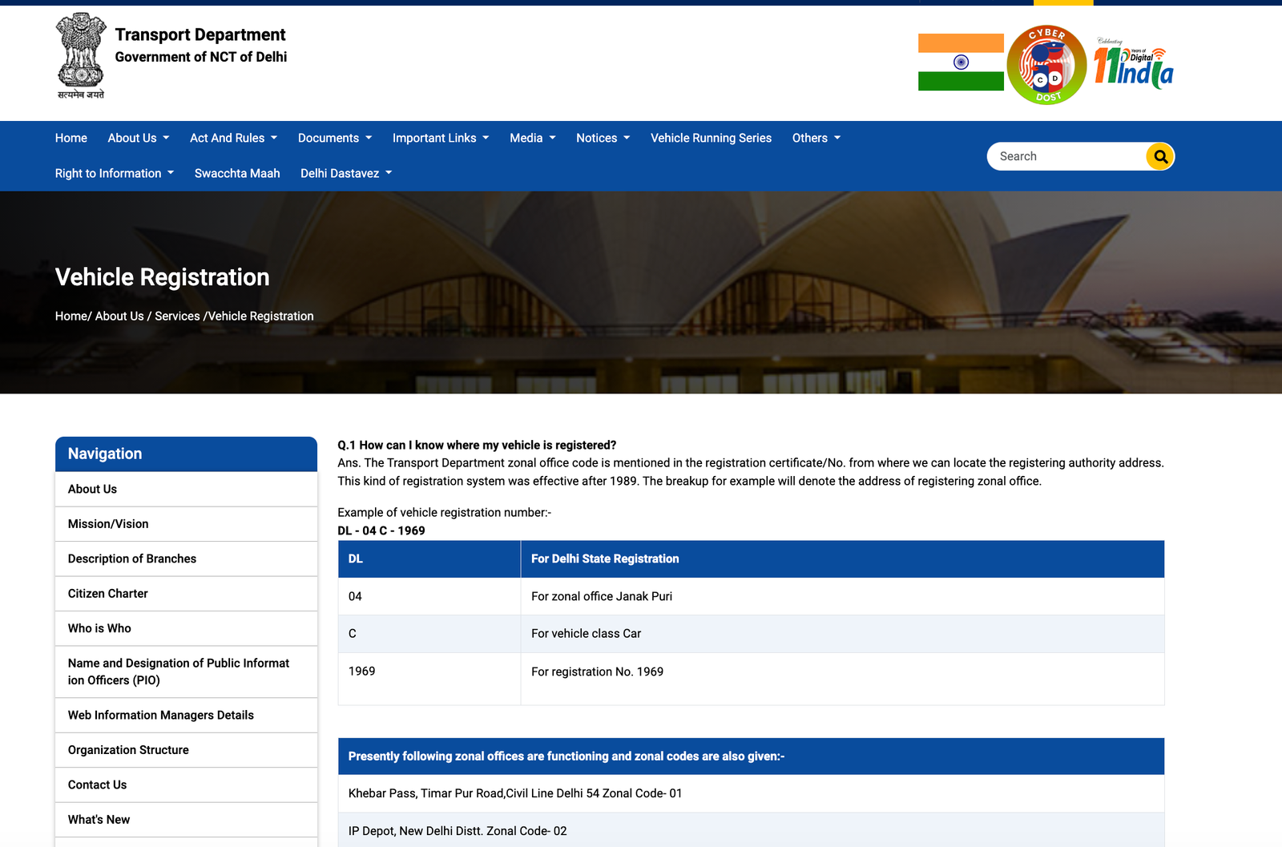Open the Cyber Dost badge
This screenshot has width=1282, height=847.
tap(1046, 65)
